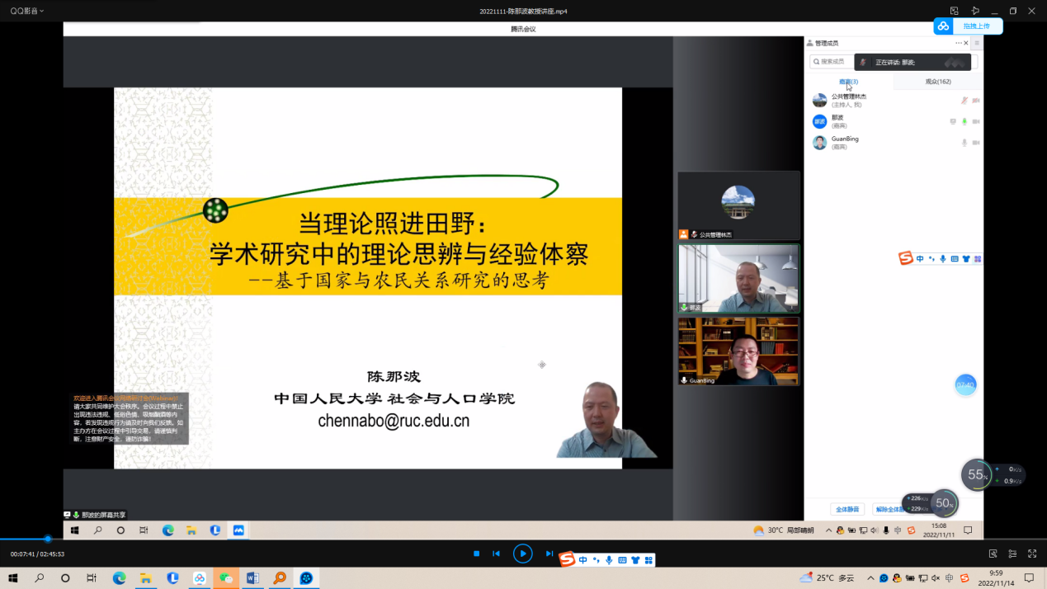Open Word on the bottom taskbar

click(x=252, y=578)
